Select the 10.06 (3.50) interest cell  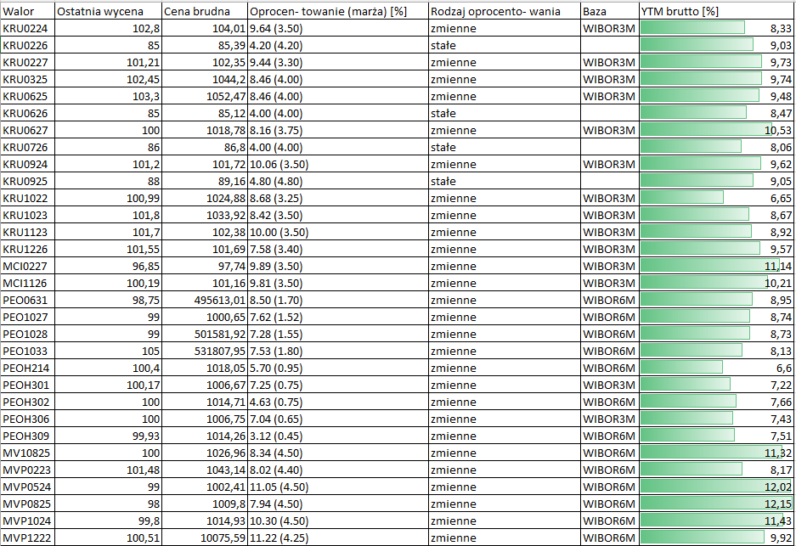coord(338,165)
